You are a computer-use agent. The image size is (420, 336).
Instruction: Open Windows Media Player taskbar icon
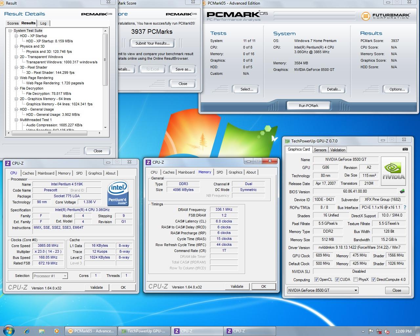click(56, 331)
